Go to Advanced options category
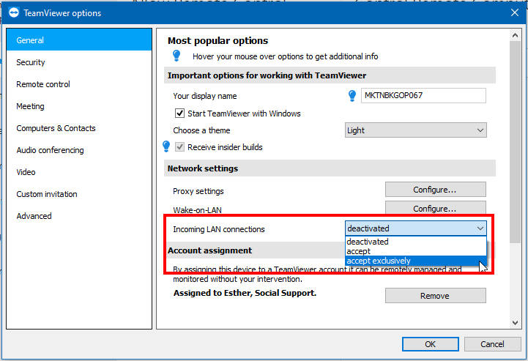The width and height of the screenshot is (528, 361). [34, 216]
